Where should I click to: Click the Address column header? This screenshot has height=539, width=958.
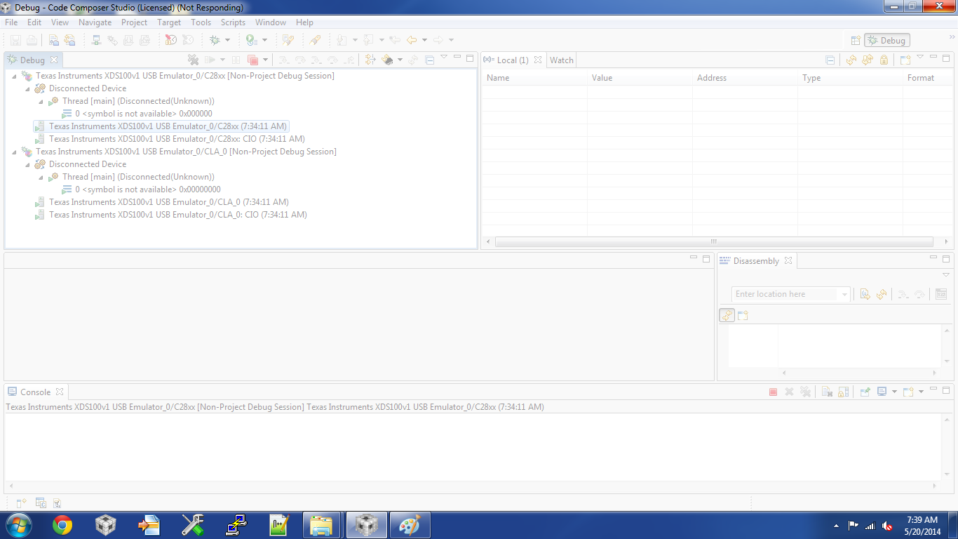point(745,78)
